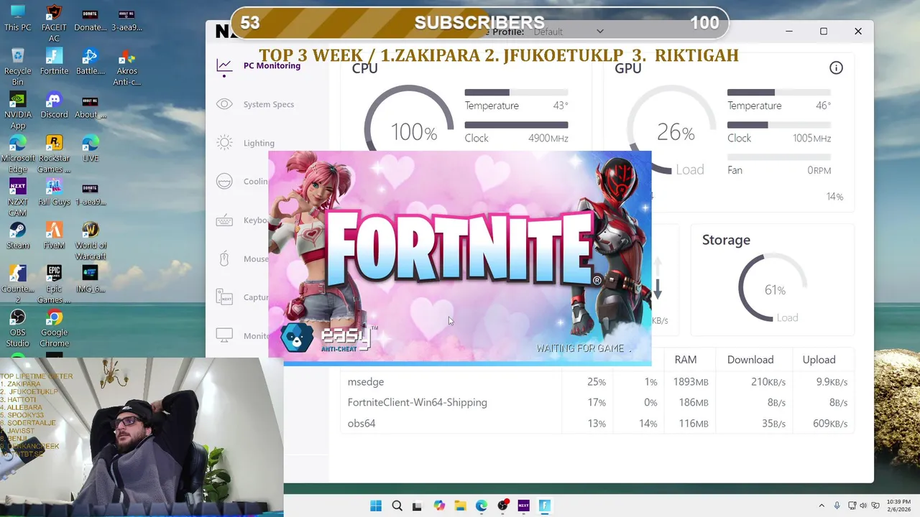
Task: Select NZXT CAM desktop shortcut
Action: click(17, 197)
